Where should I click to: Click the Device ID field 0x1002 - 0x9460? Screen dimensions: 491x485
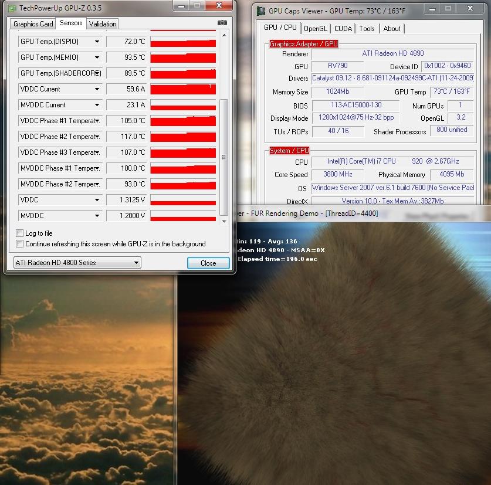click(x=447, y=66)
